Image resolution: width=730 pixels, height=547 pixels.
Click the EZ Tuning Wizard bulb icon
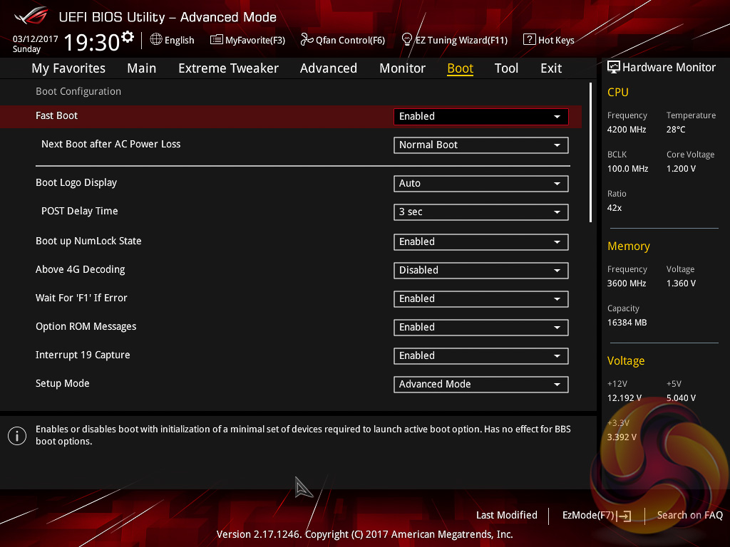click(x=407, y=40)
